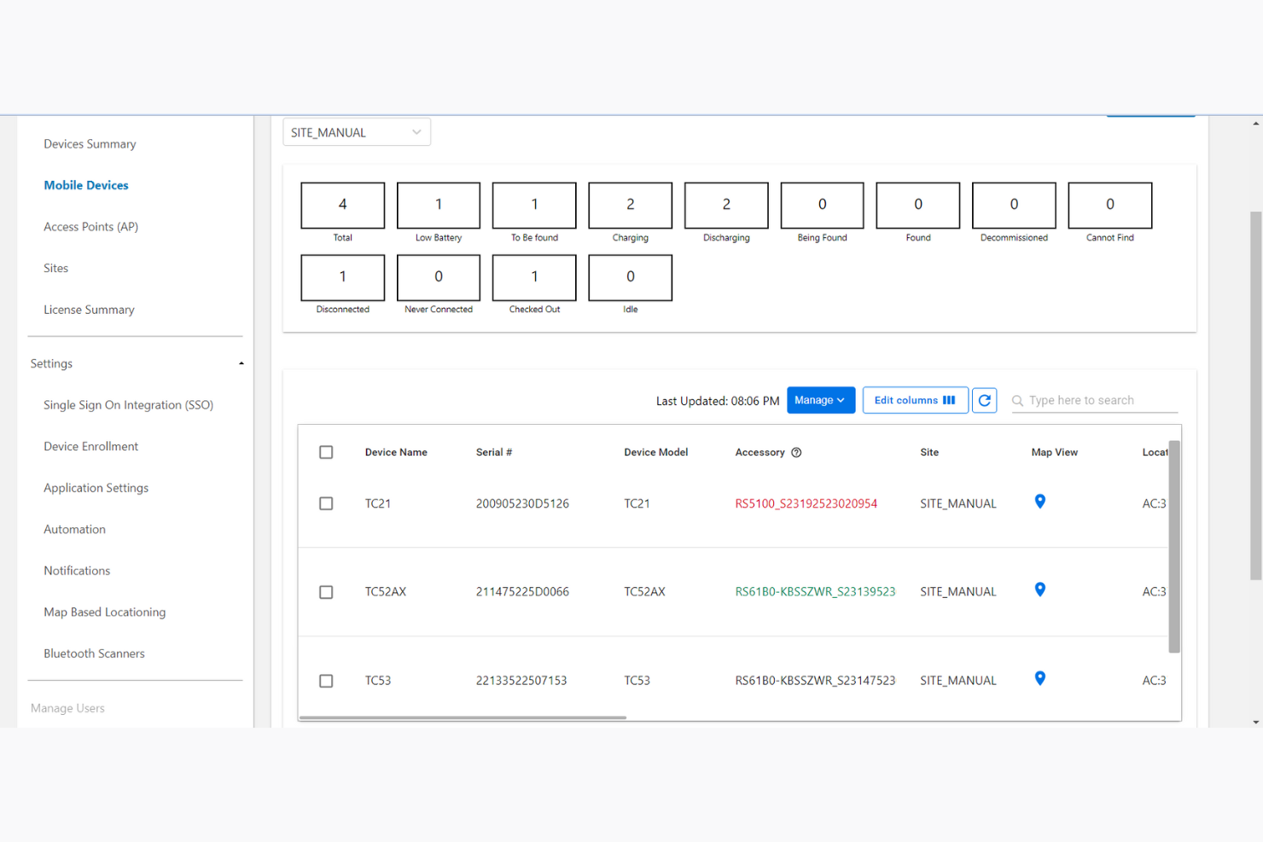Open the Manage dropdown menu
Screen dimensions: 1263x842
pyautogui.click(x=820, y=400)
